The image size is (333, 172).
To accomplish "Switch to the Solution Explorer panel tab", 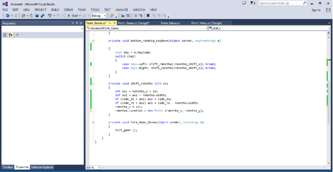I will pos(42,167).
